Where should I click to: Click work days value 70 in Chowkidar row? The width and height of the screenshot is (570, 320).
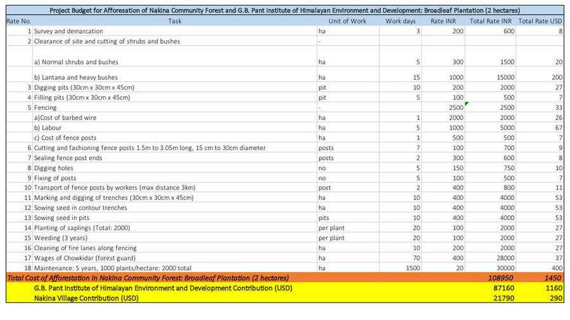[417, 258]
